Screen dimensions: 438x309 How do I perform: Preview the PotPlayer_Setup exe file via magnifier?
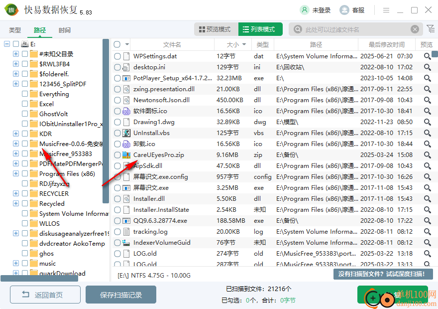tap(427, 78)
